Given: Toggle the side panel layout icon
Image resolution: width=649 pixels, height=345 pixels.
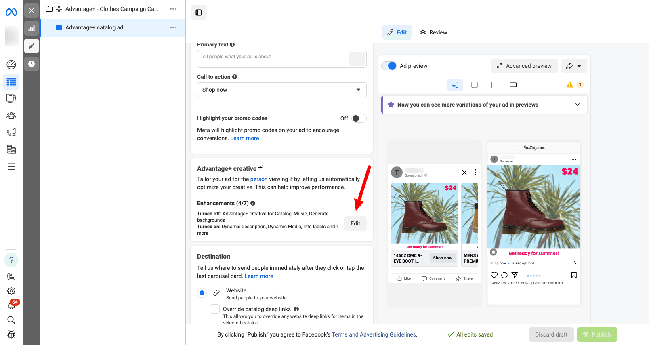Looking at the screenshot, I should (x=199, y=13).
